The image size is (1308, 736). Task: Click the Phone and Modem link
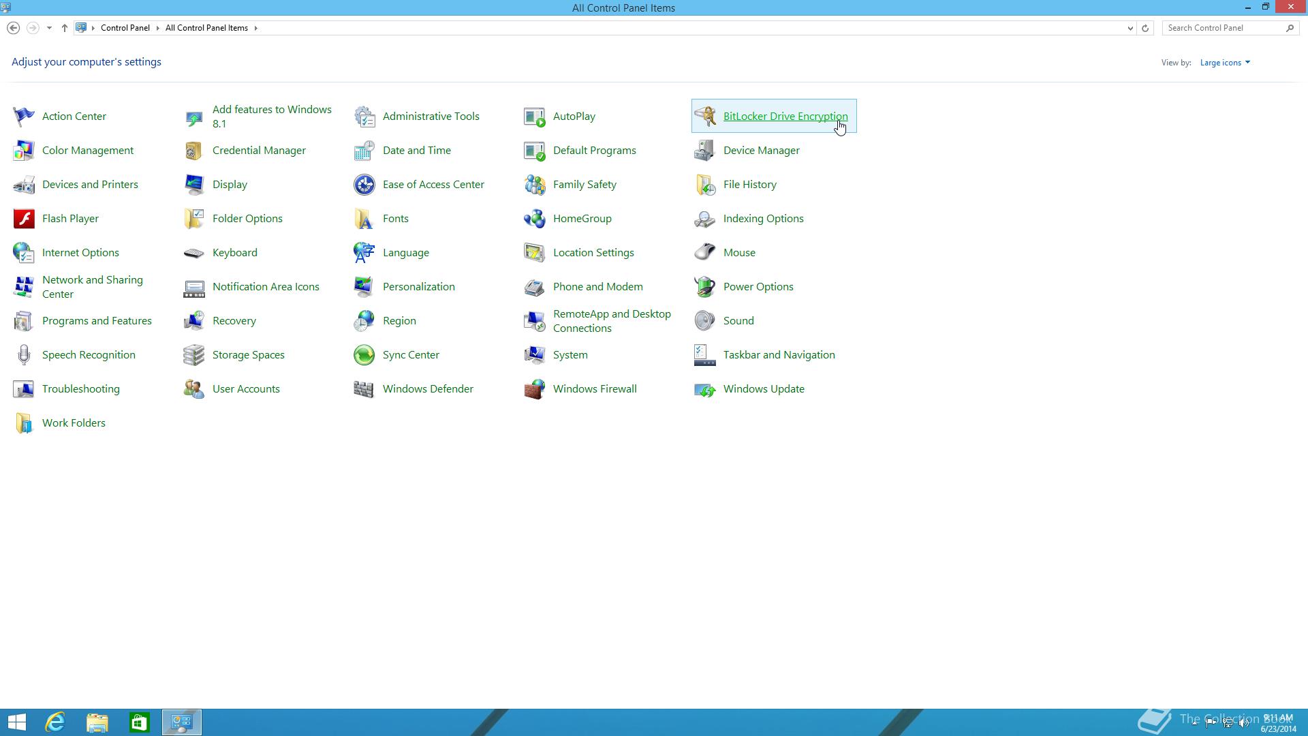[598, 287]
